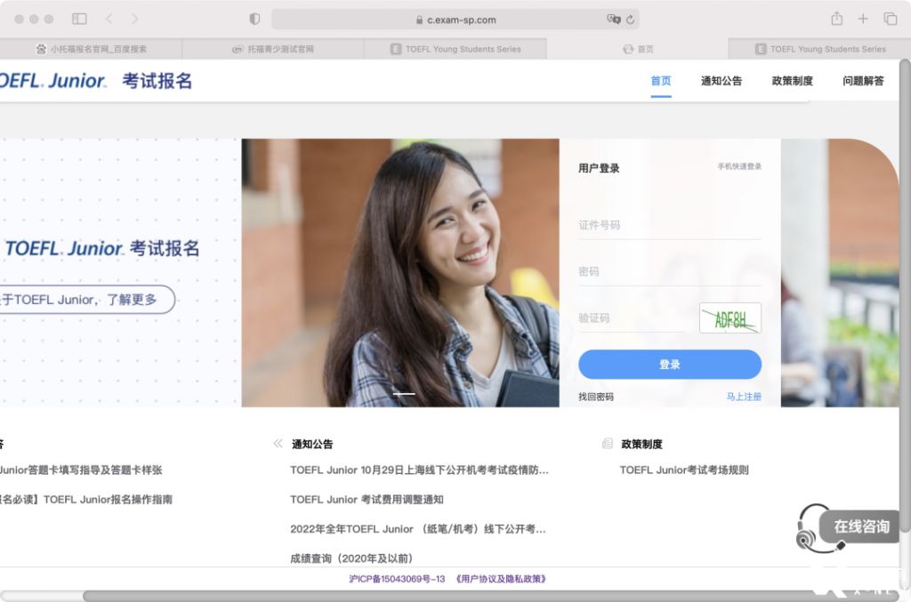Show the tab overview icon
This screenshot has height=602, width=911.
click(890, 19)
